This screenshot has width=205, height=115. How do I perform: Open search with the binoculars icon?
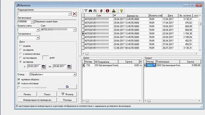pyautogui.click(x=90, y=11)
